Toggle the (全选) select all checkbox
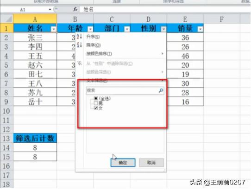This screenshot has height=191, width=251. coord(96,98)
